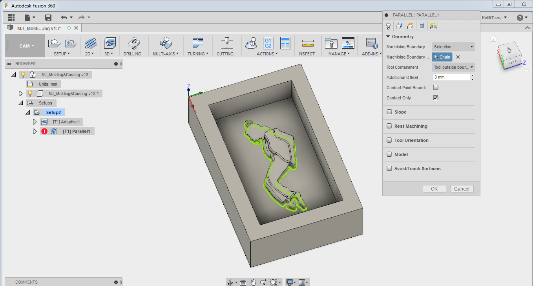Viewport: 533px width, 286px height.
Task: Clear the chain selection with the X
Action: coord(458,57)
